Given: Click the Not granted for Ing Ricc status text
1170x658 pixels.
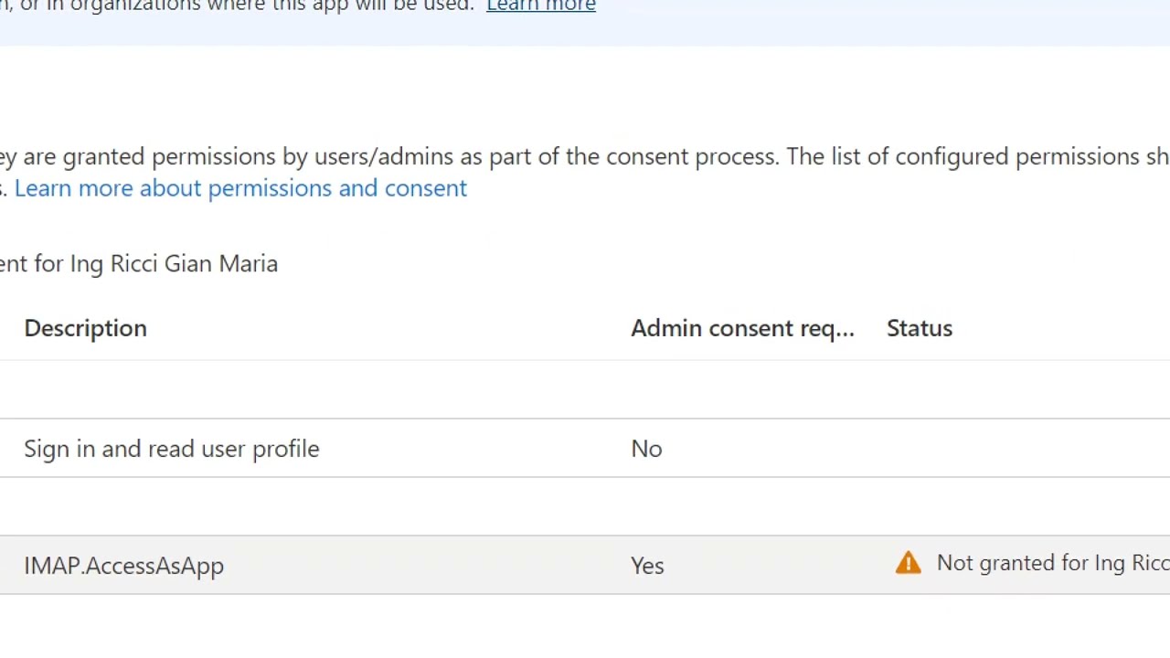Looking at the screenshot, I should coord(1053,563).
